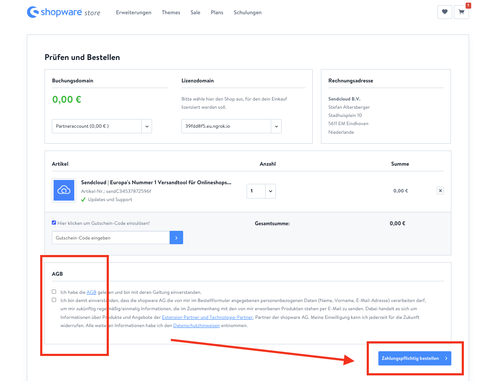Open Plans in the top navigation
This screenshot has width=479, height=381.
(x=217, y=13)
